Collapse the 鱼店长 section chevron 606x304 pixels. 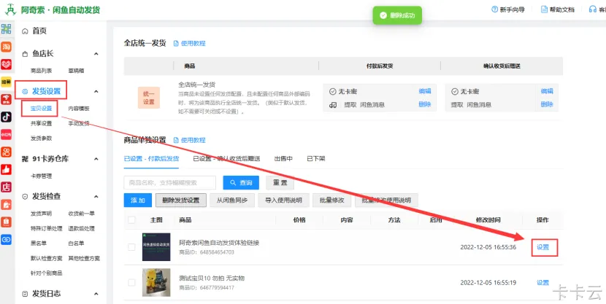point(96,54)
